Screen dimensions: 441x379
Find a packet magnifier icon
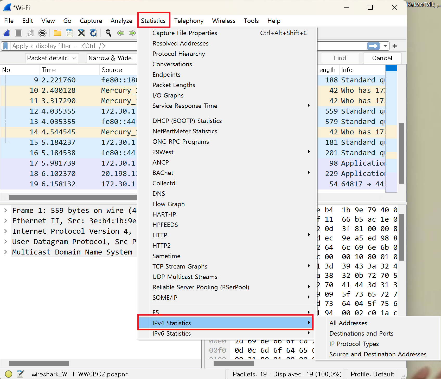coord(108,33)
